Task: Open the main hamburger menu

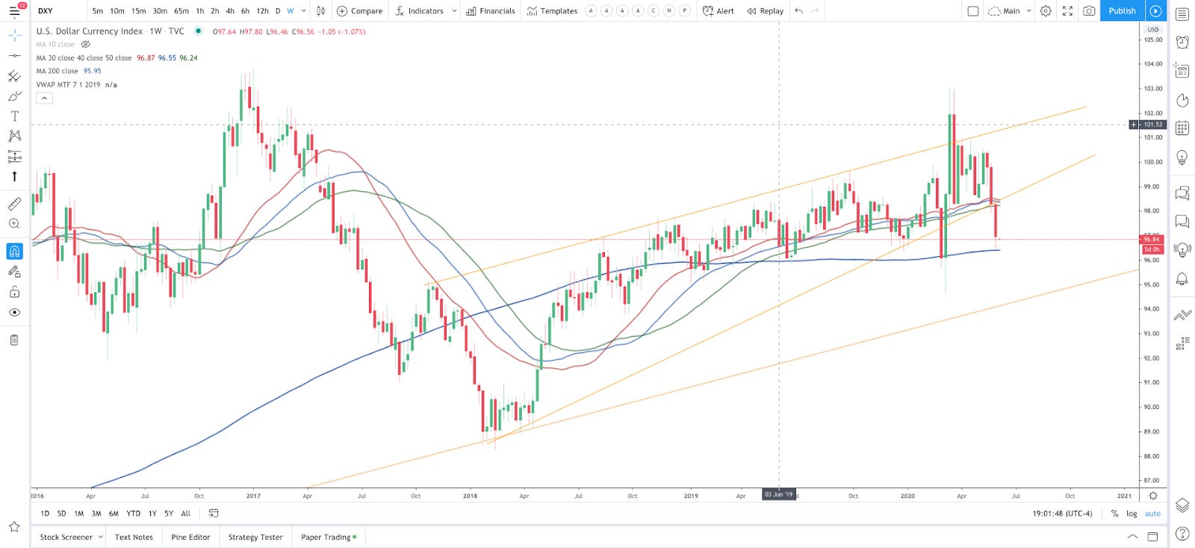Action: click(x=14, y=11)
